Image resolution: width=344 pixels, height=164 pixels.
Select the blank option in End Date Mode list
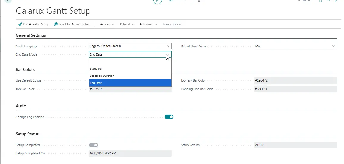pyautogui.click(x=130, y=62)
